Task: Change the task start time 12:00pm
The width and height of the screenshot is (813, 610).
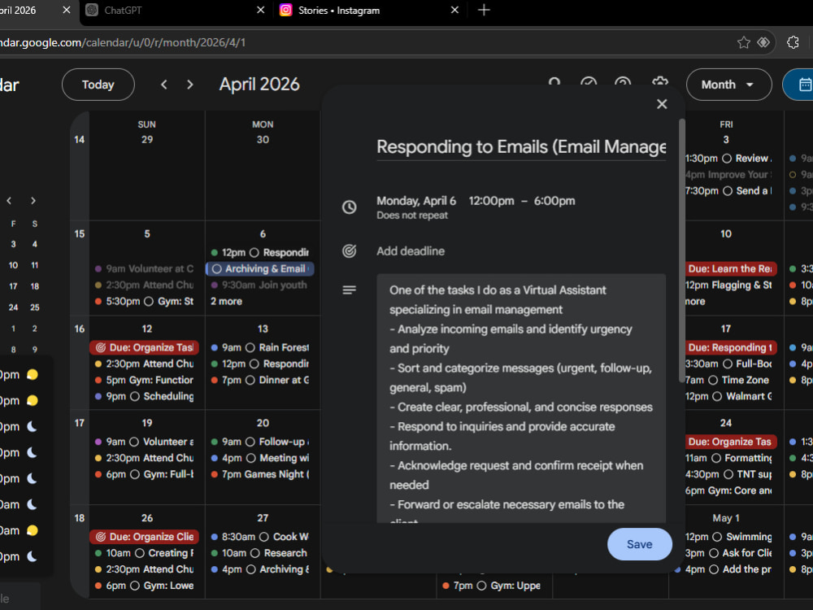Action: (492, 201)
